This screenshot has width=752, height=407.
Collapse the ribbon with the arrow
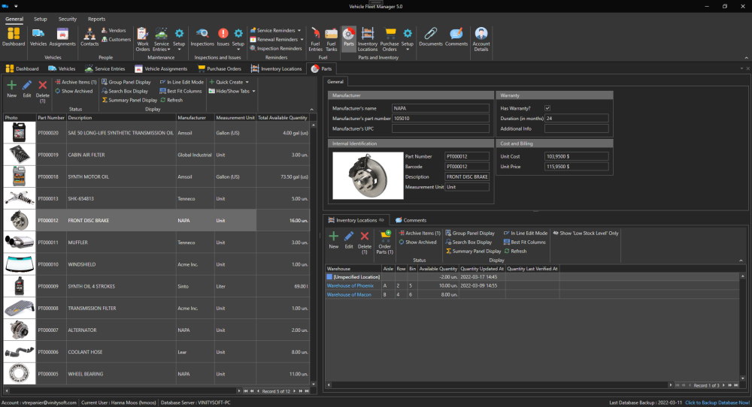pyautogui.click(x=746, y=58)
